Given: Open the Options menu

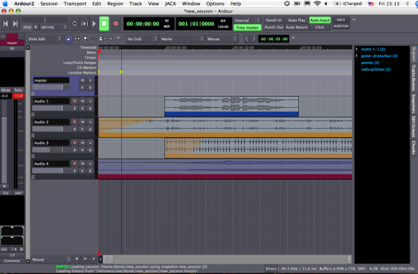Looking at the screenshot, I should click(x=215, y=3).
